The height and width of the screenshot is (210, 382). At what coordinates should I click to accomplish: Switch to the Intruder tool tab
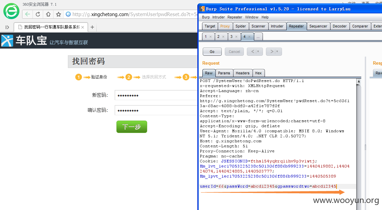[277, 26]
